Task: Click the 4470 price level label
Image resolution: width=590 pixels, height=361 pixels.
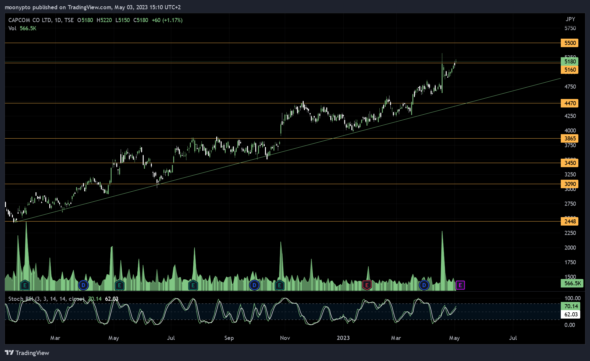Action: [570, 103]
